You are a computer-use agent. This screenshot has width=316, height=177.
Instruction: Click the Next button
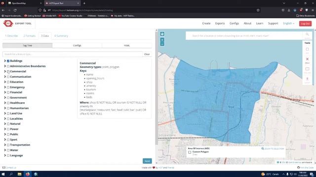pos(147,161)
